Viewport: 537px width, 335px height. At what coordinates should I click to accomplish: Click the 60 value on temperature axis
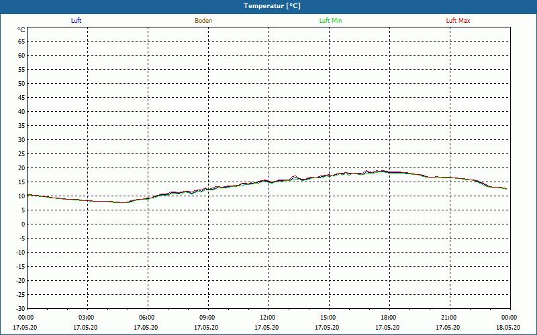(x=21, y=56)
